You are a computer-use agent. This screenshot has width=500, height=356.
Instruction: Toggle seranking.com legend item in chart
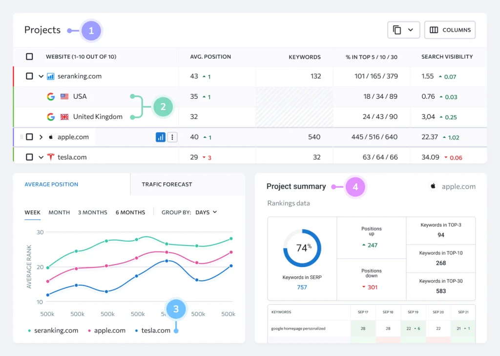click(53, 331)
